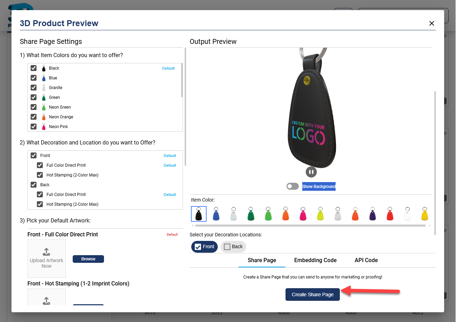Screen dimensions: 457x322
Task: Toggle the Show Background switch
Action: coord(292,186)
